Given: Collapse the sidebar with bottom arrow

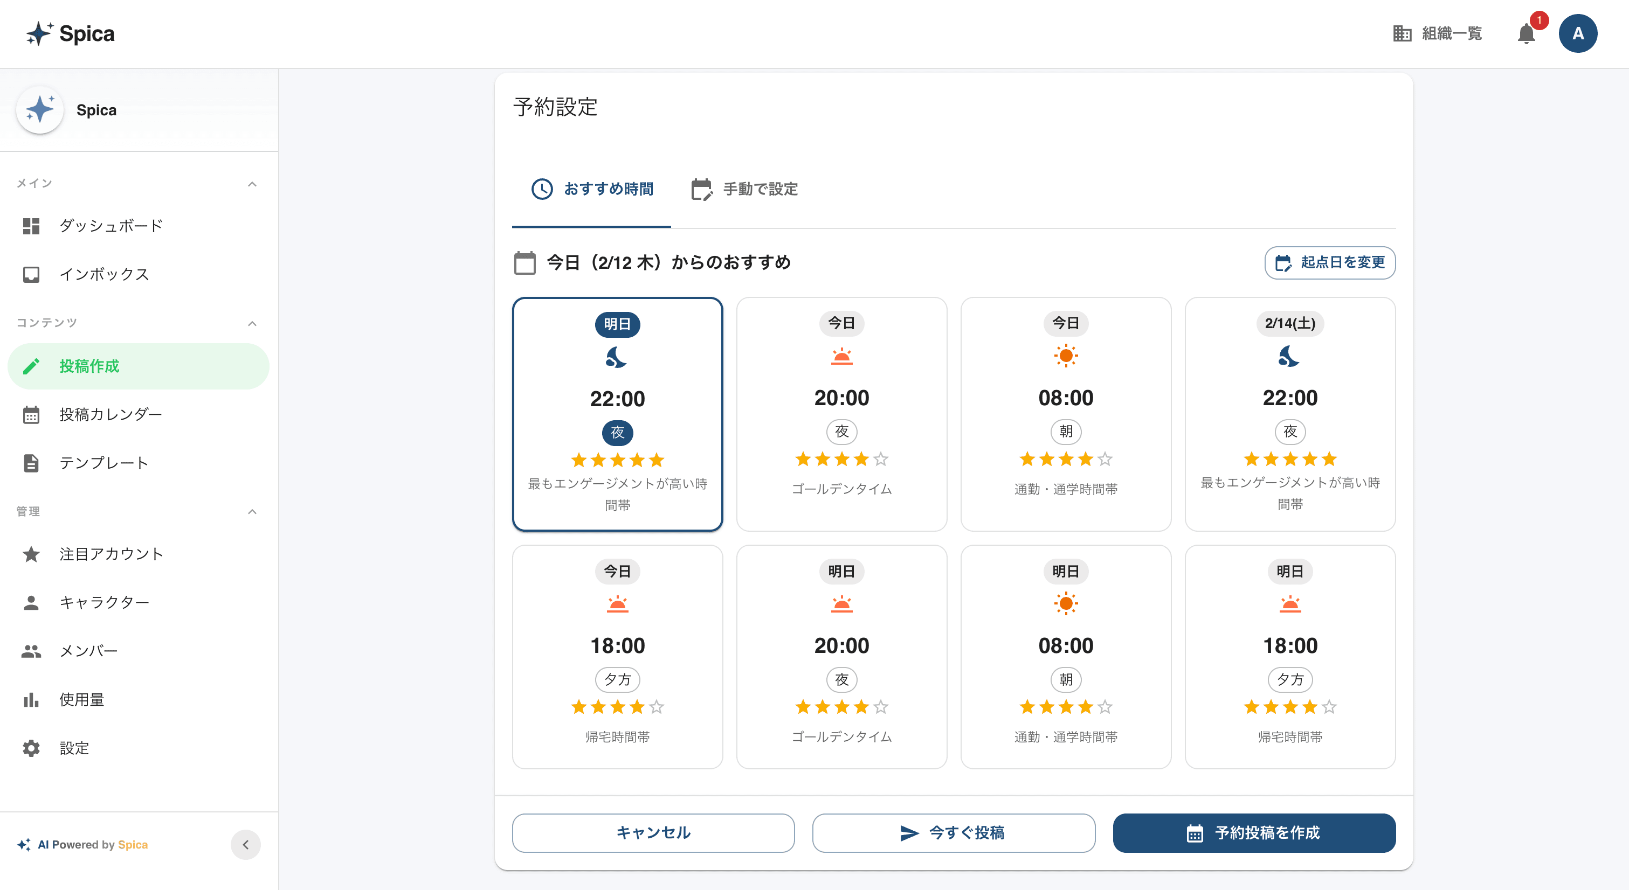Looking at the screenshot, I should [x=246, y=845].
